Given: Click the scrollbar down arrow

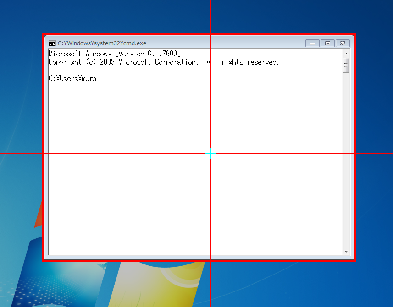Looking at the screenshot, I should tap(346, 251).
